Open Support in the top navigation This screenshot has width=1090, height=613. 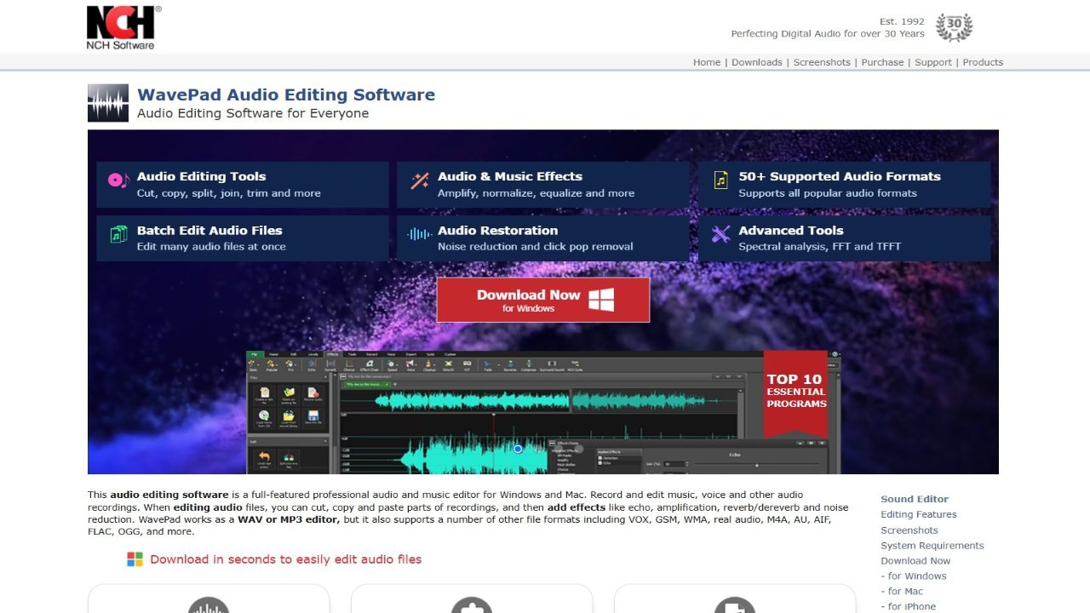[x=933, y=62]
